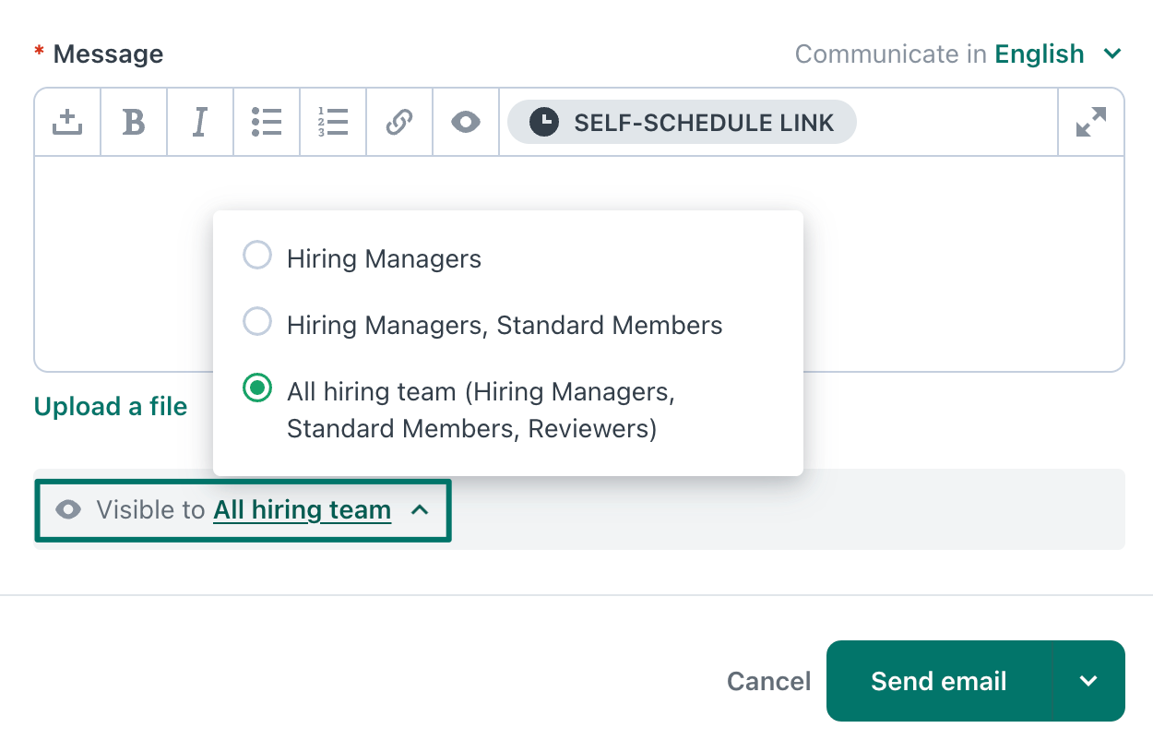Apply italic formatting
The height and width of the screenshot is (740, 1153).
[199, 121]
